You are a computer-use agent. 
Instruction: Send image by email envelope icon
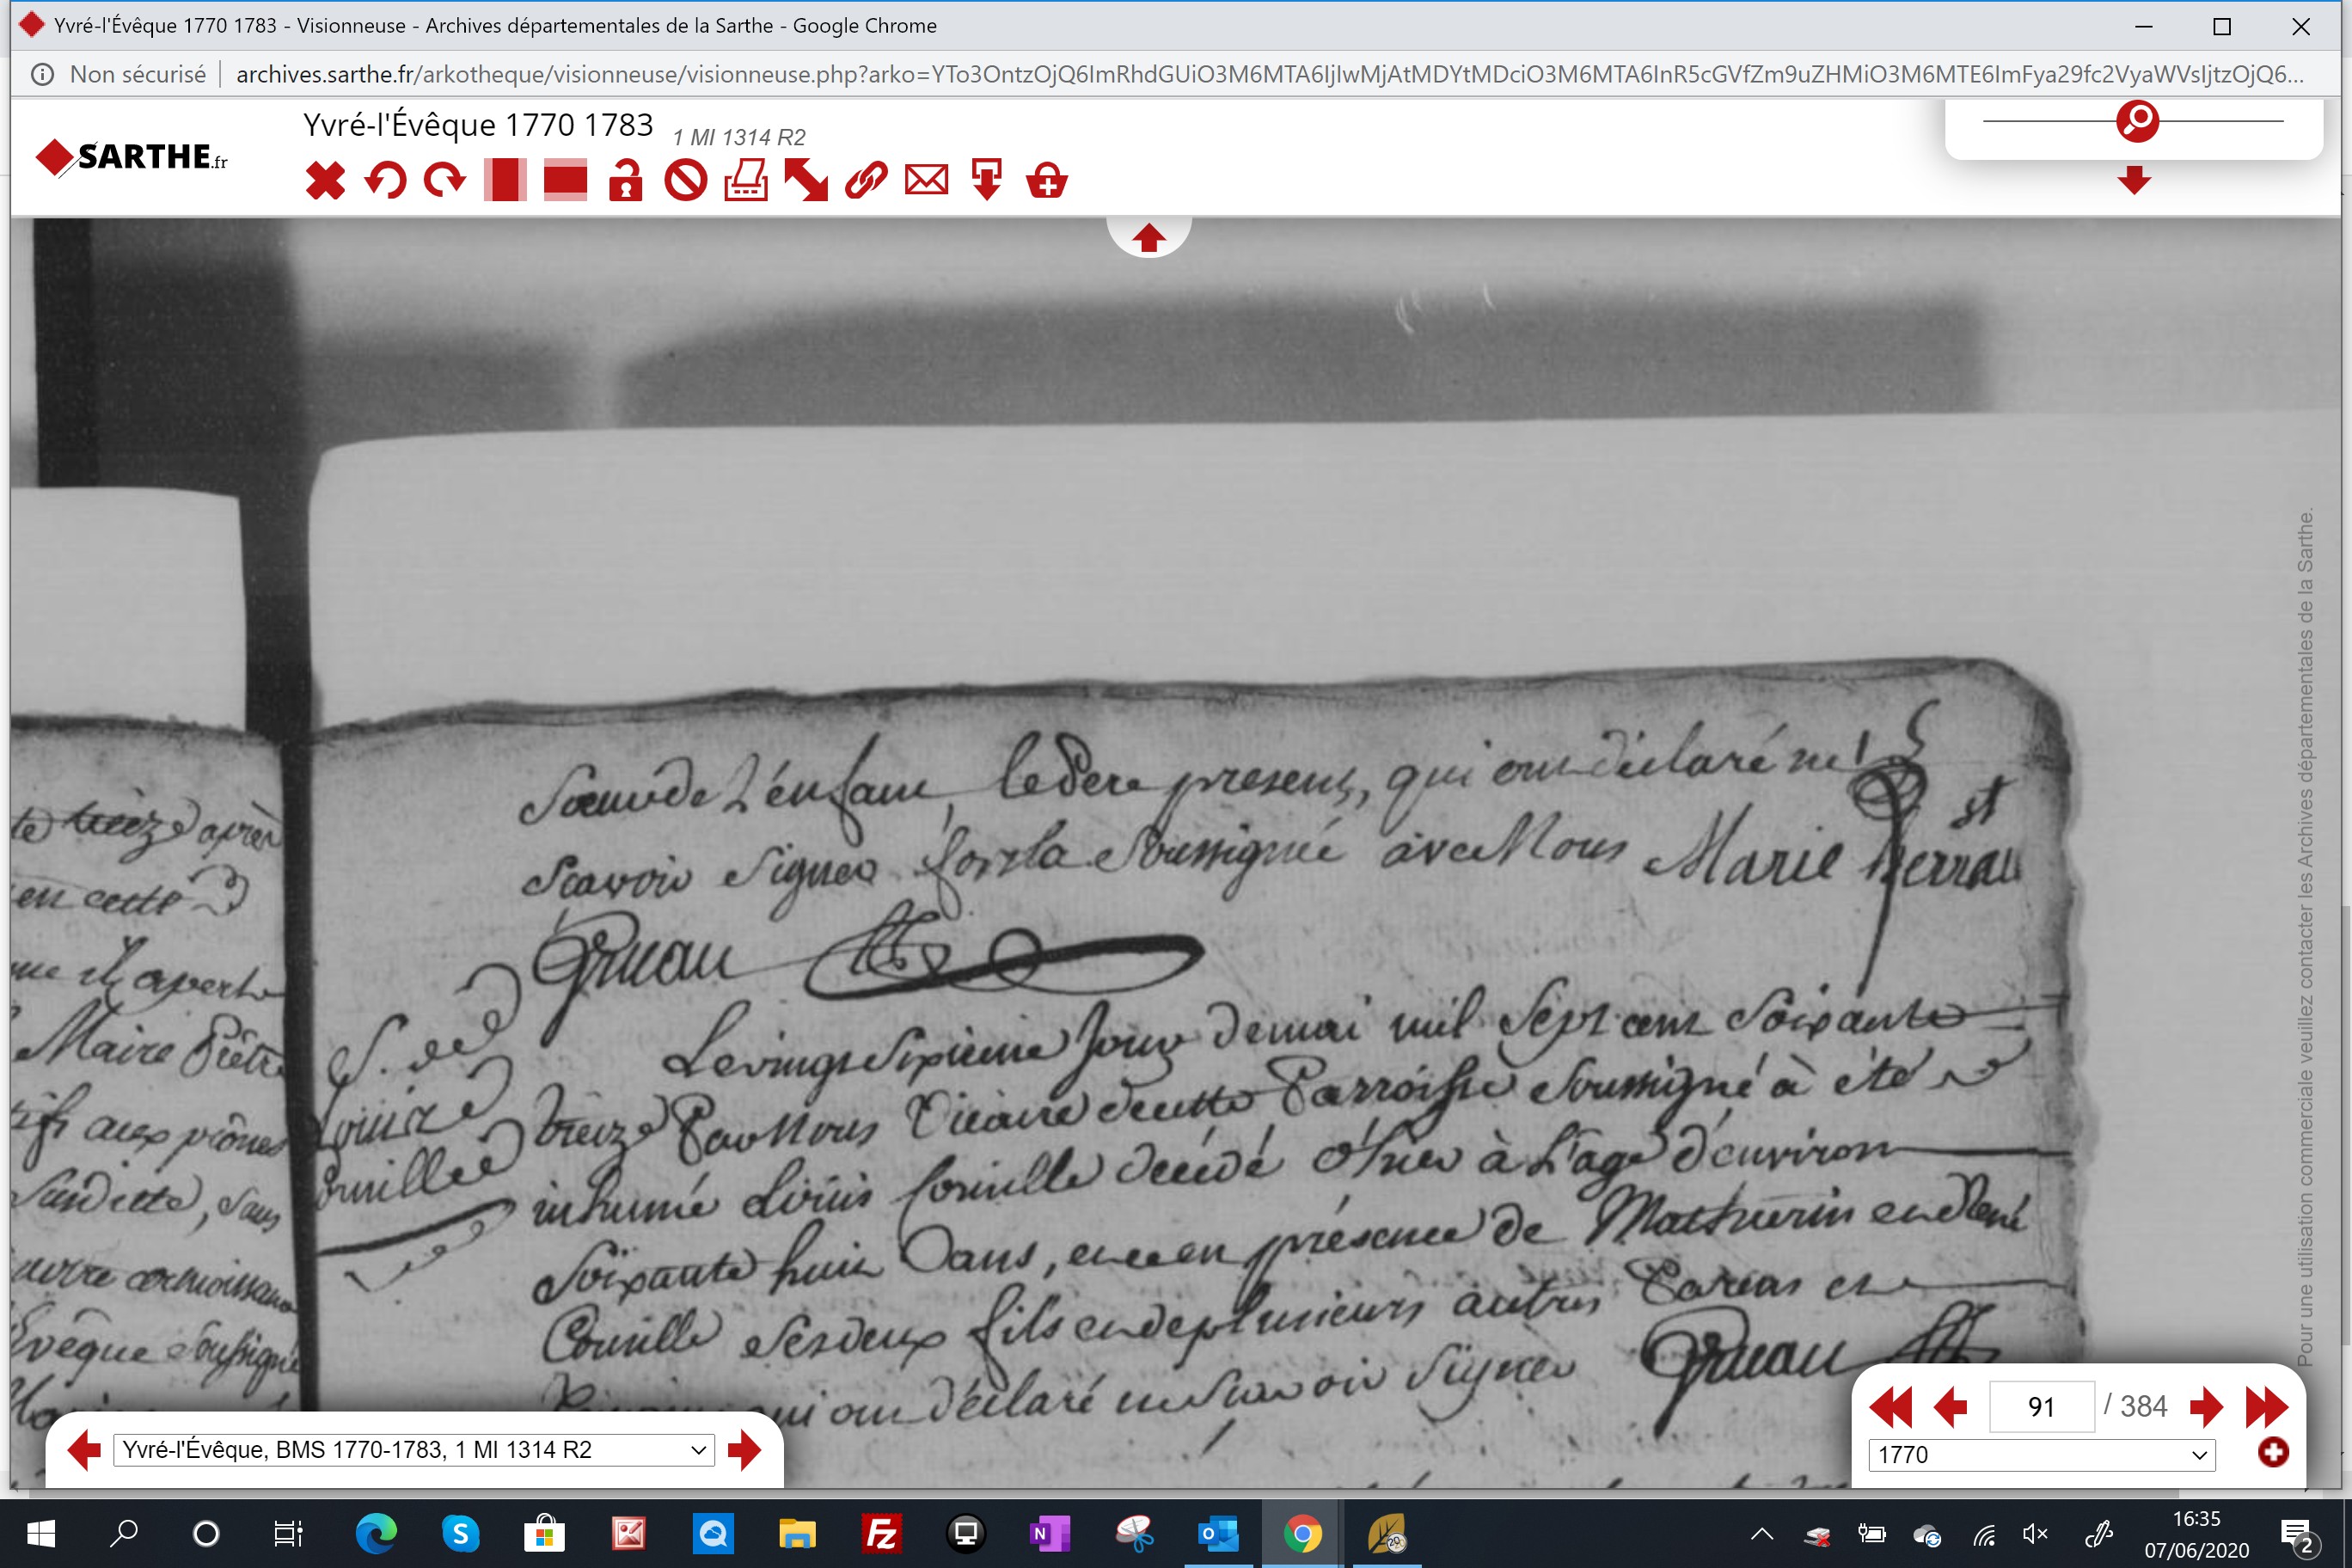(926, 181)
